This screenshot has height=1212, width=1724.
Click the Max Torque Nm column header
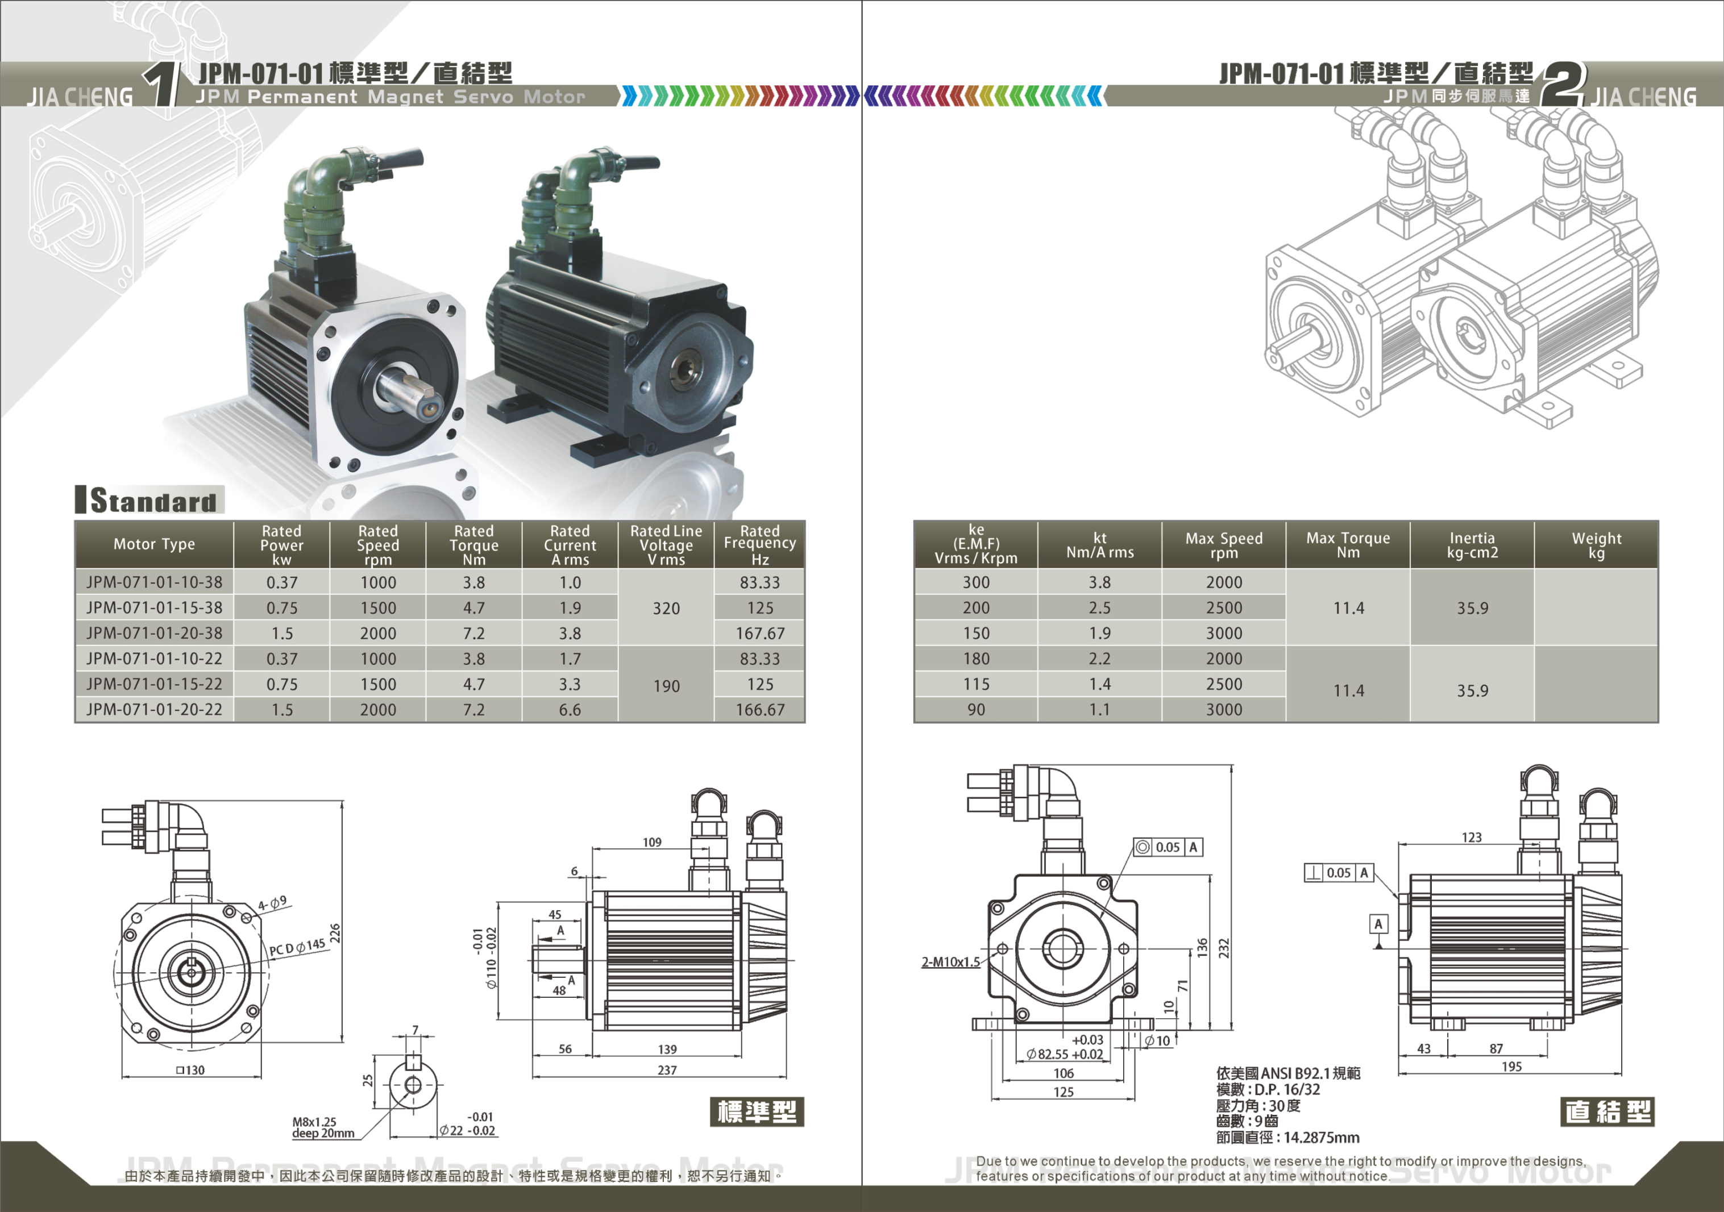[x=1348, y=545]
